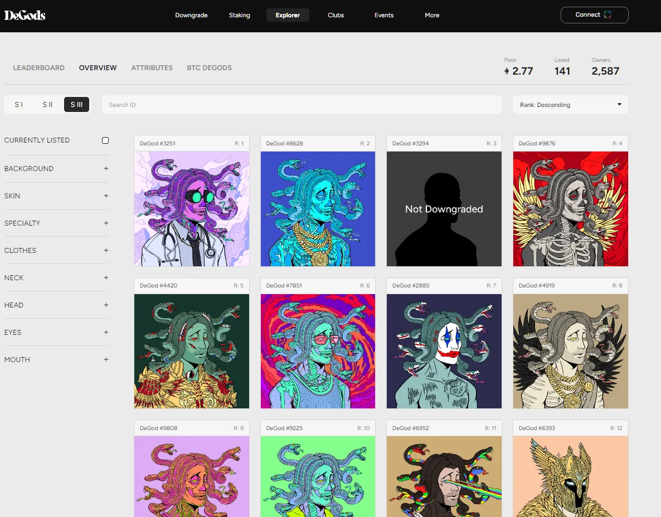Expand the Skin filter

click(56, 196)
